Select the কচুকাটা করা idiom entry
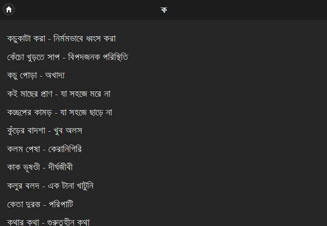Image resolution: width=327 pixels, height=226 pixels. [x=62, y=39]
